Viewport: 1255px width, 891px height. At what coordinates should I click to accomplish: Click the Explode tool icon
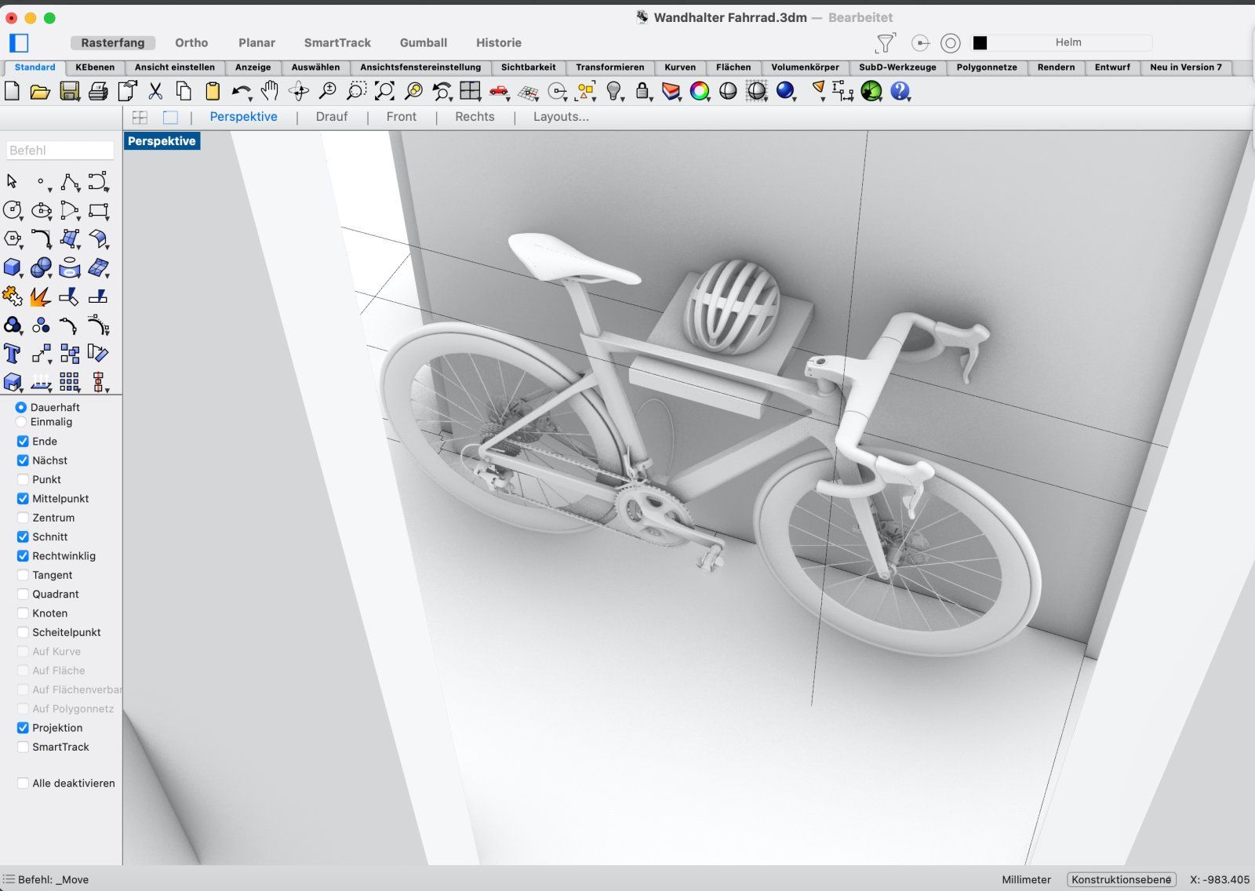click(x=41, y=296)
